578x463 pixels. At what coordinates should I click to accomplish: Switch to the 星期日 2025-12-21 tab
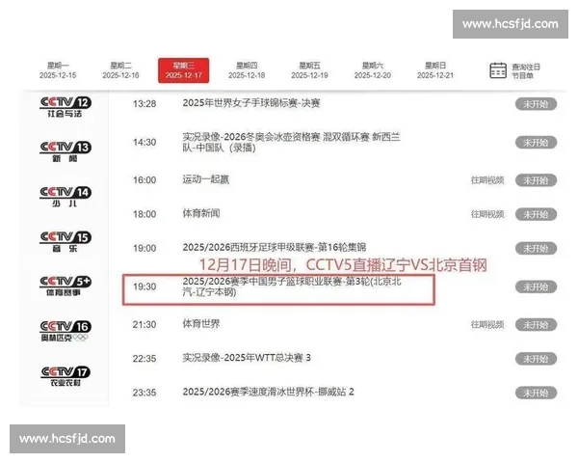tap(435, 70)
